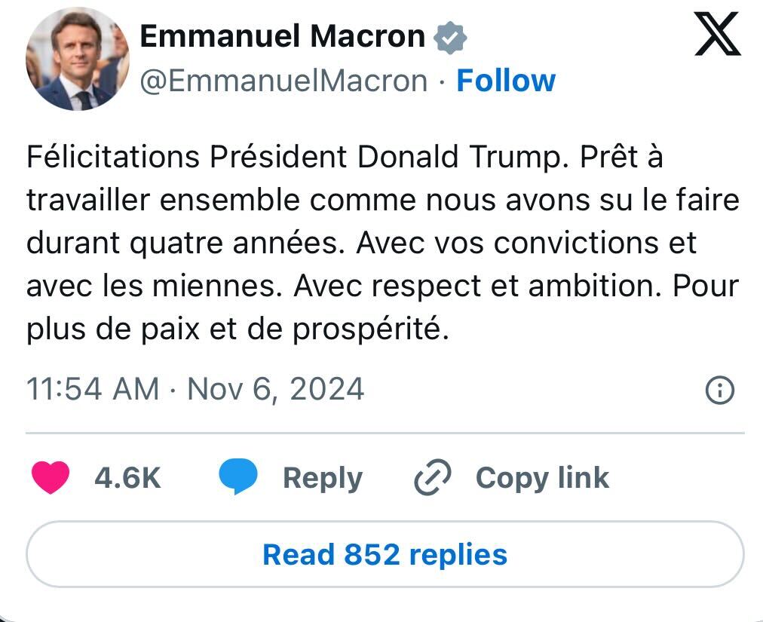This screenshot has height=622, width=763.
Task: Open the @EmmanuelMacron handle
Action: (283, 81)
